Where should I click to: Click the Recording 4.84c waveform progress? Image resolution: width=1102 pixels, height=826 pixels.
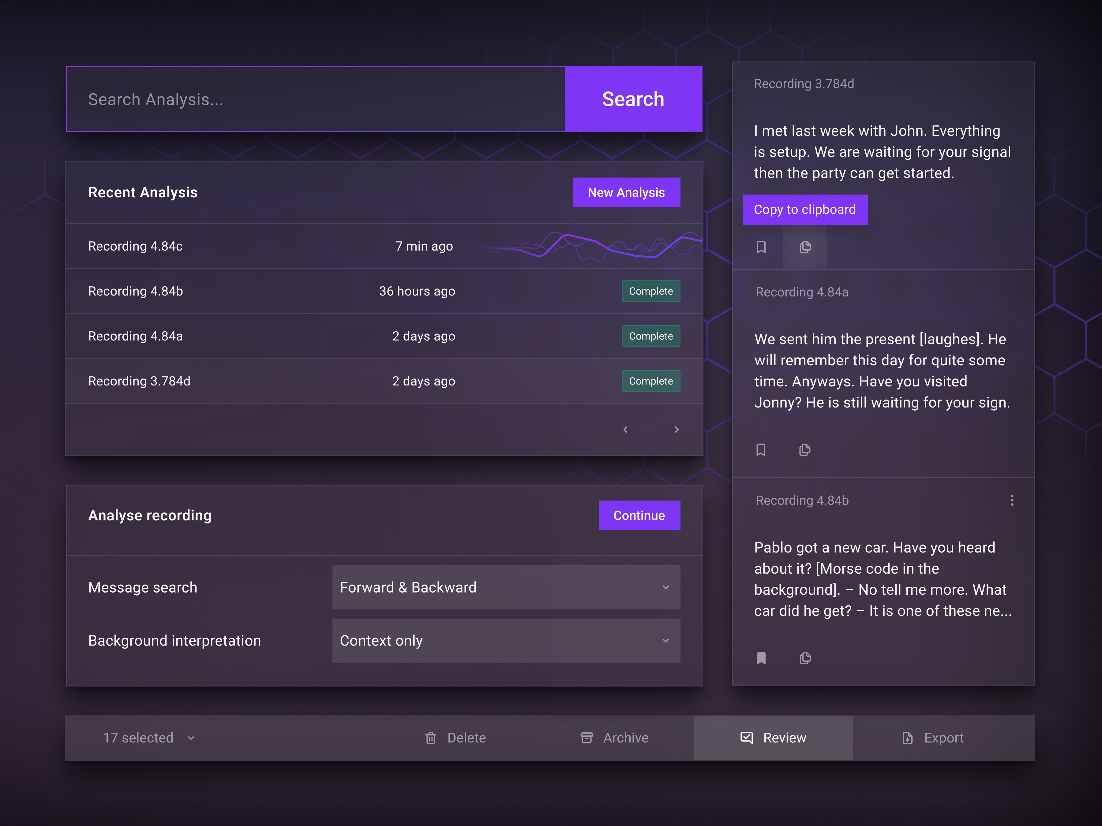tap(590, 246)
